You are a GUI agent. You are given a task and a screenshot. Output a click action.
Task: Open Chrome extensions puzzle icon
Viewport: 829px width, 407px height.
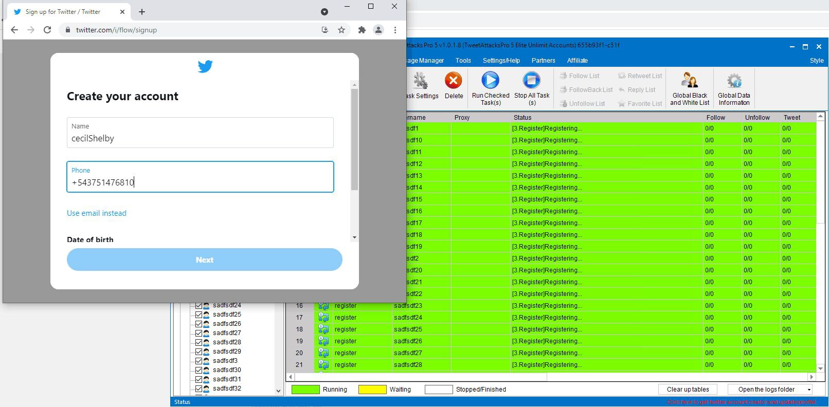pos(362,30)
